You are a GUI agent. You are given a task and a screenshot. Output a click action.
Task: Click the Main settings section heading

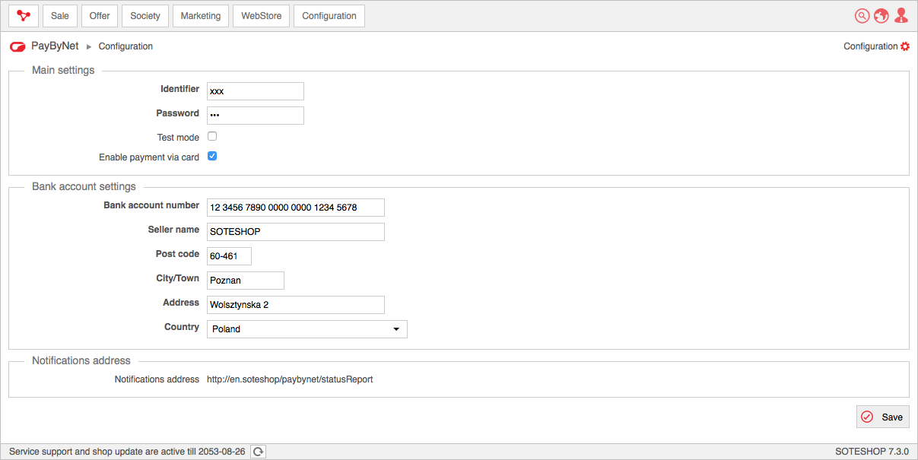pos(63,71)
